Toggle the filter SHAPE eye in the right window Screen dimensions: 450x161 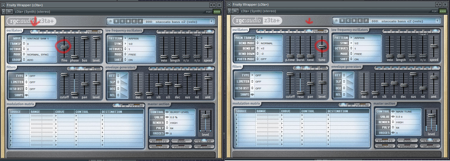253,95
